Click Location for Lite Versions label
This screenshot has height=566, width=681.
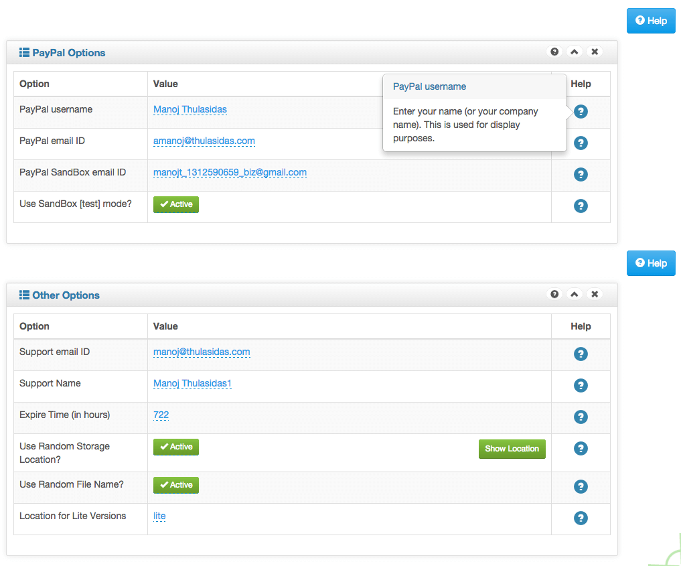72,516
